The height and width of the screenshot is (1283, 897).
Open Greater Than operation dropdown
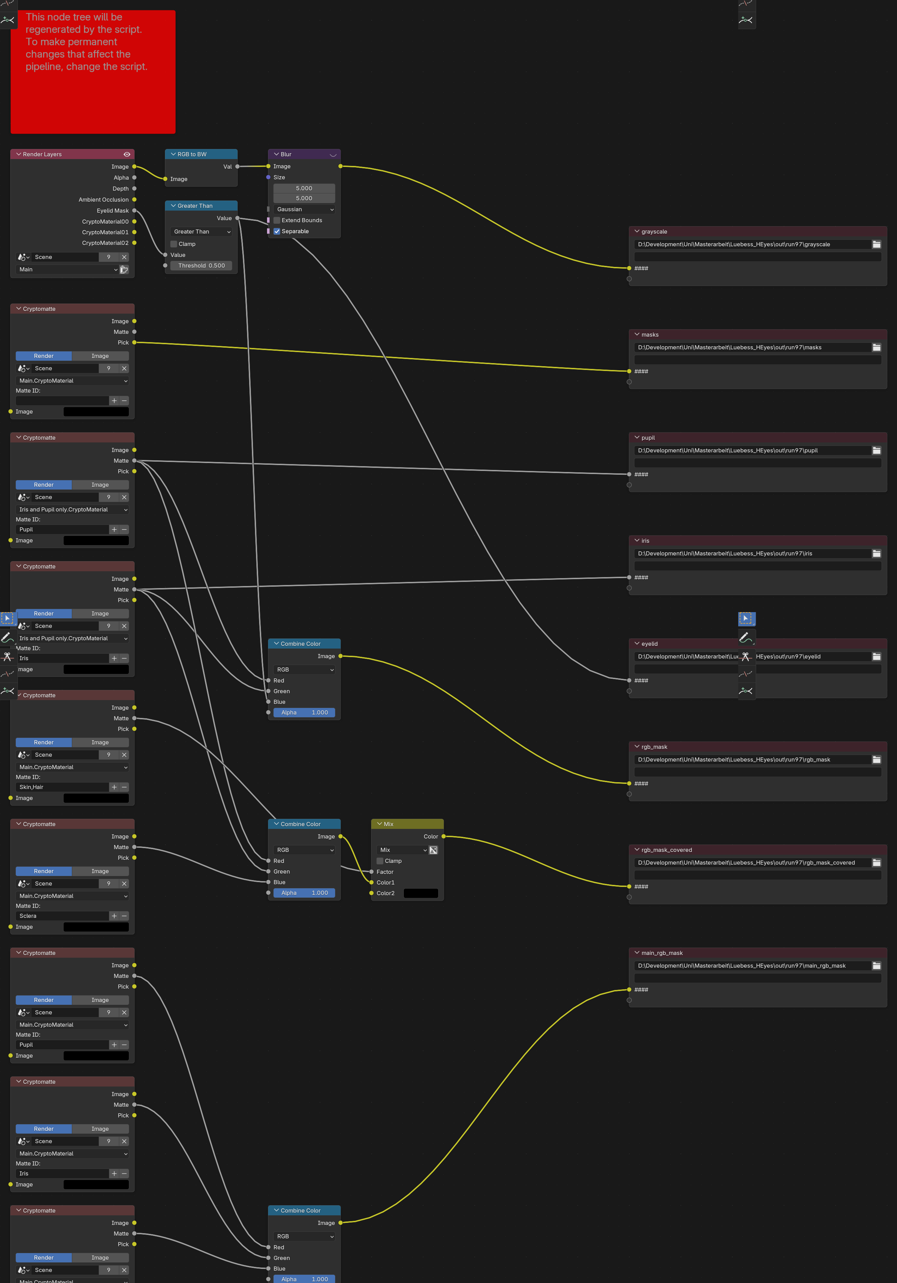click(201, 232)
